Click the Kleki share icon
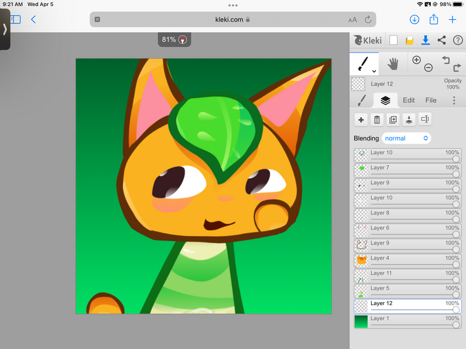Screen dimensions: 466x349 coord(441,41)
